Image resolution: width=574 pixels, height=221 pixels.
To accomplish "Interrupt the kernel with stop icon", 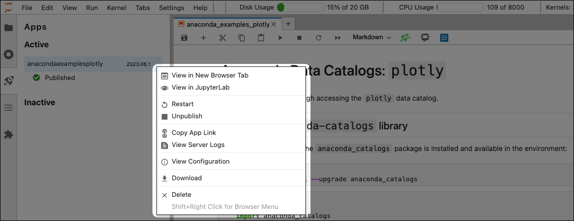I will click(299, 38).
